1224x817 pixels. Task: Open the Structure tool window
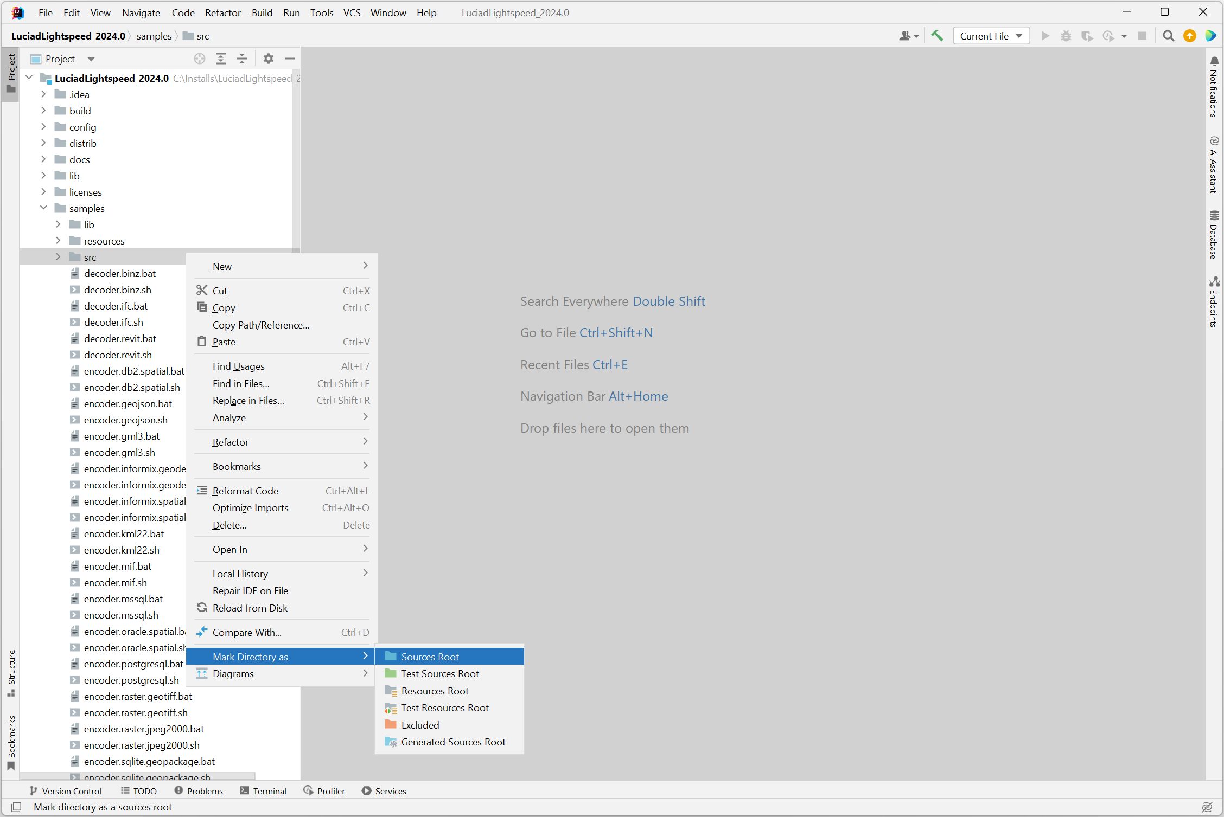[11, 673]
